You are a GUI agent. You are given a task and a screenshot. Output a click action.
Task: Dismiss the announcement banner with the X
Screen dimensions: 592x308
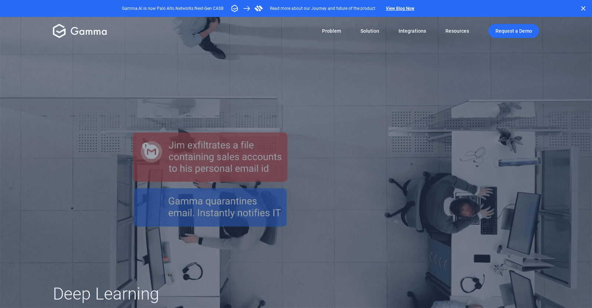(x=583, y=8)
